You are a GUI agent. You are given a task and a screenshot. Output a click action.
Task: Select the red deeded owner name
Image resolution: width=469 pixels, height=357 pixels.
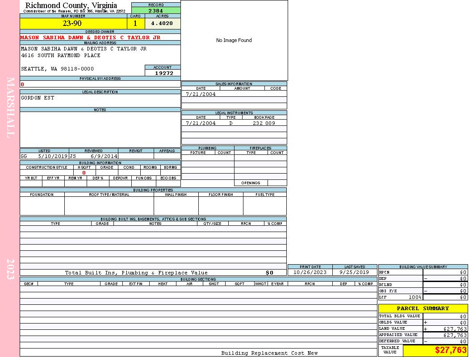click(90, 37)
